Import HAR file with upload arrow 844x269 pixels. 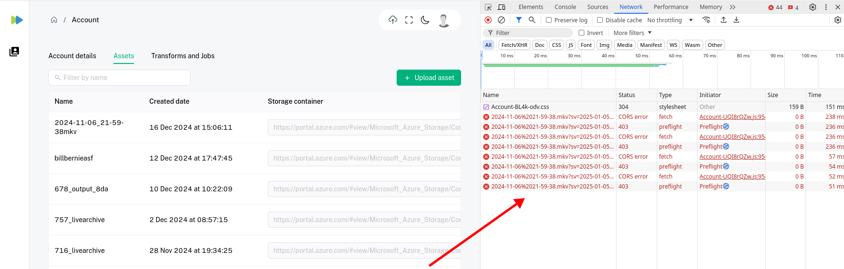point(724,20)
